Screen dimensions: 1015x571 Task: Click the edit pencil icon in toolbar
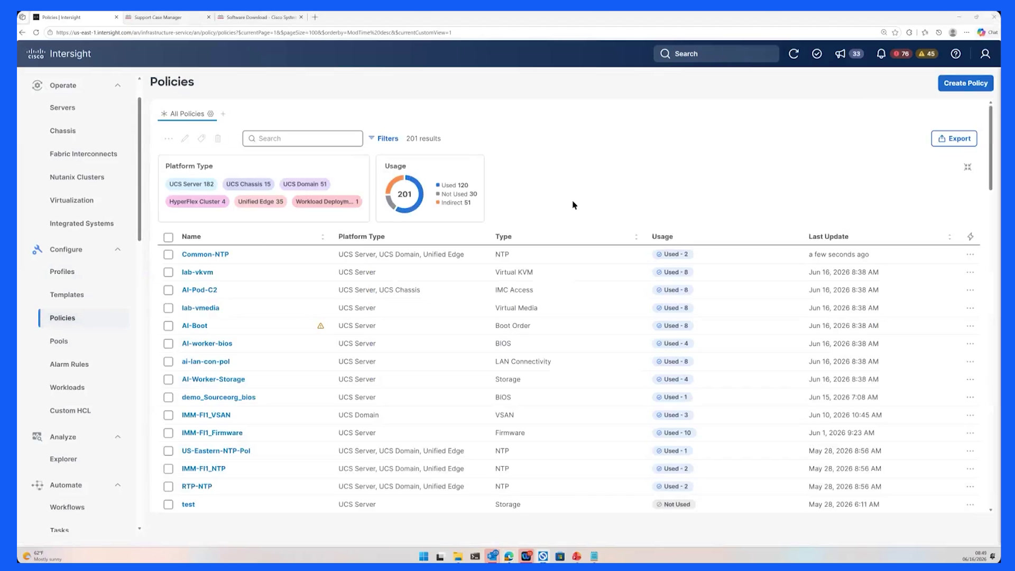184,139
